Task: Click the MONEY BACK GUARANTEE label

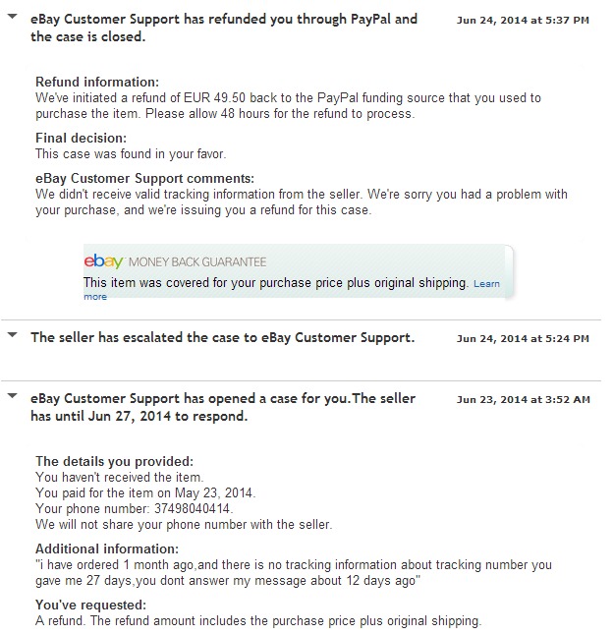Action: tap(197, 262)
